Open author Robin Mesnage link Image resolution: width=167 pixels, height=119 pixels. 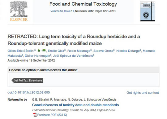point(79,51)
